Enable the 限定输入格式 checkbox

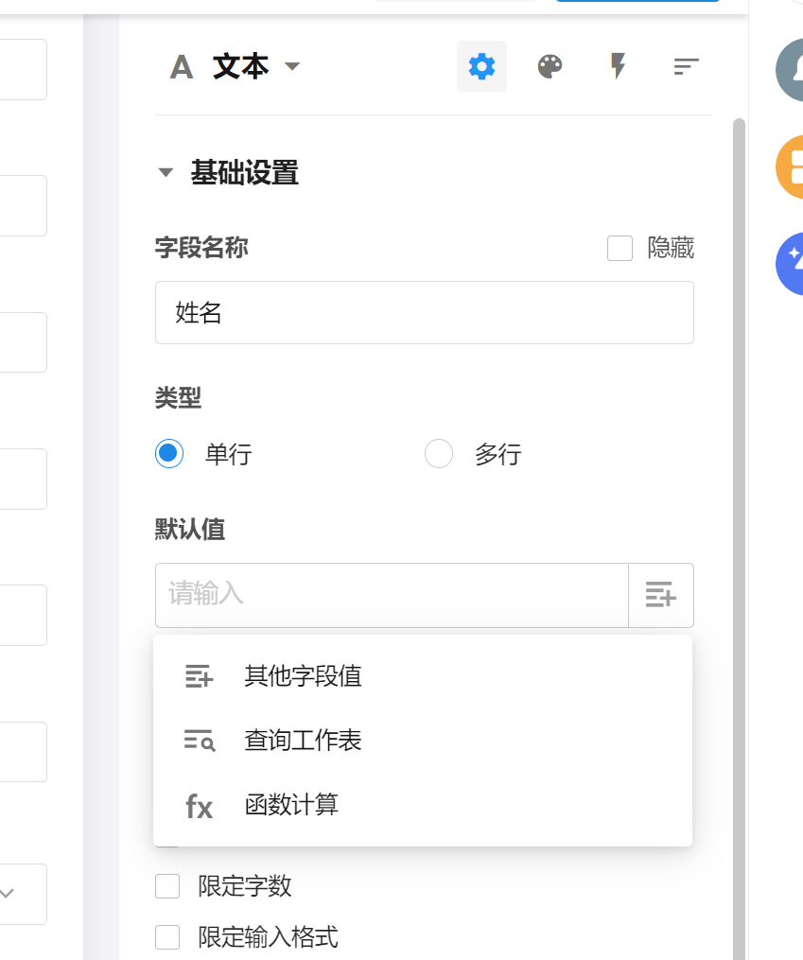pyautogui.click(x=167, y=937)
